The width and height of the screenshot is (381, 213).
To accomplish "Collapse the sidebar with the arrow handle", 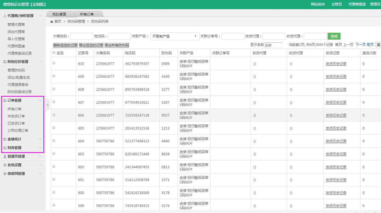I will 48,105.
